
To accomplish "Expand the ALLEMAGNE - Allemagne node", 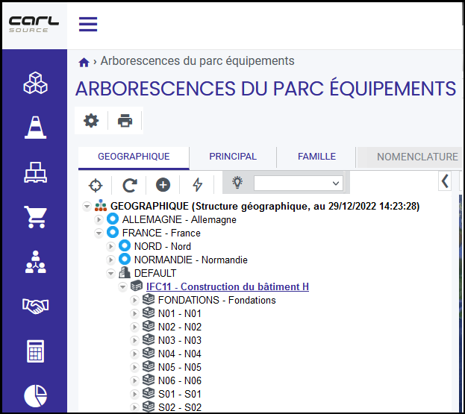I will click(x=99, y=219).
